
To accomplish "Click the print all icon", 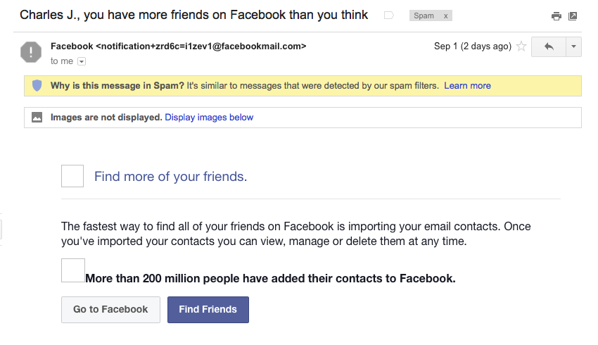I will click(556, 16).
